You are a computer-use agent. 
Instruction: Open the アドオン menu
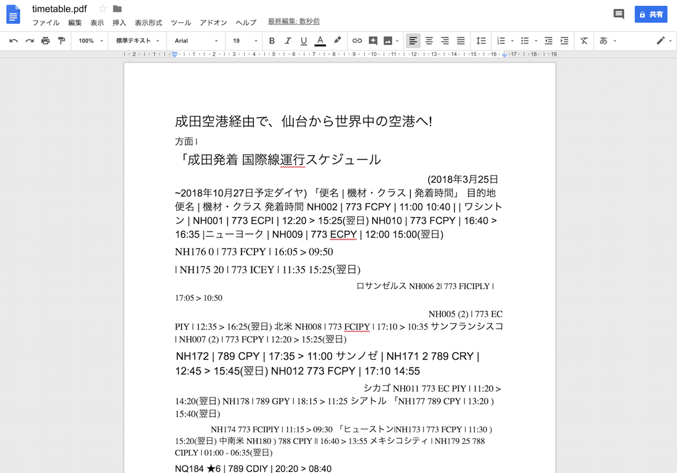point(213,23)
